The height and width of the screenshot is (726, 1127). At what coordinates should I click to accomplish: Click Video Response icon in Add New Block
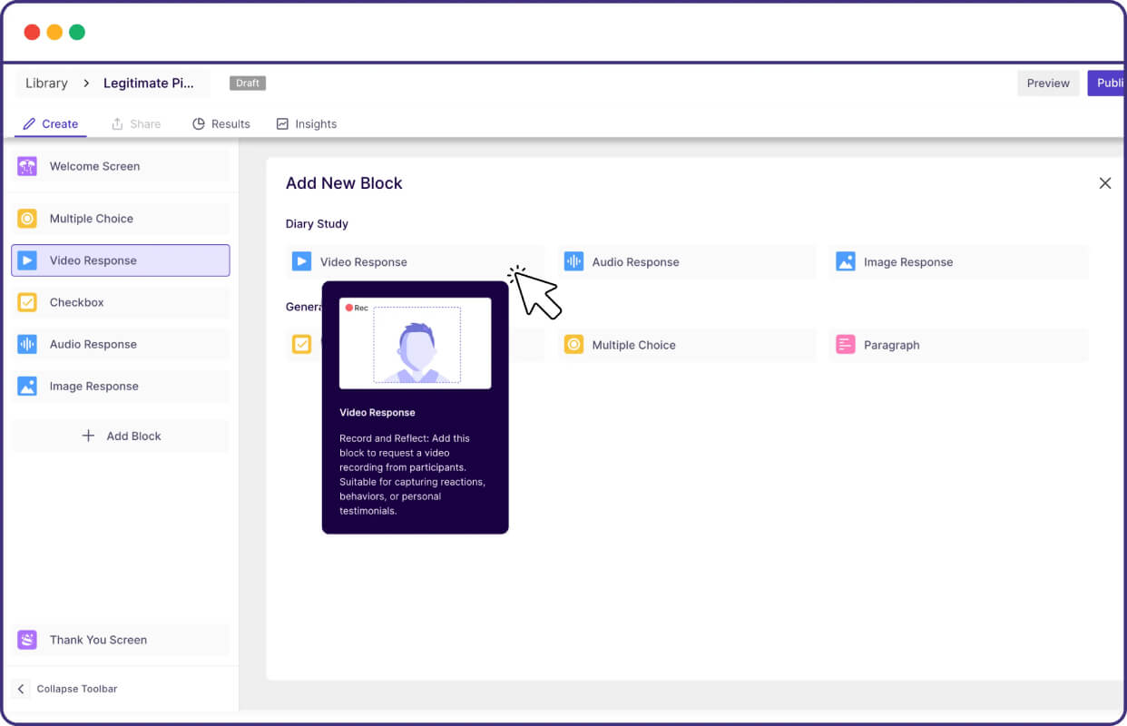(301, 261)
